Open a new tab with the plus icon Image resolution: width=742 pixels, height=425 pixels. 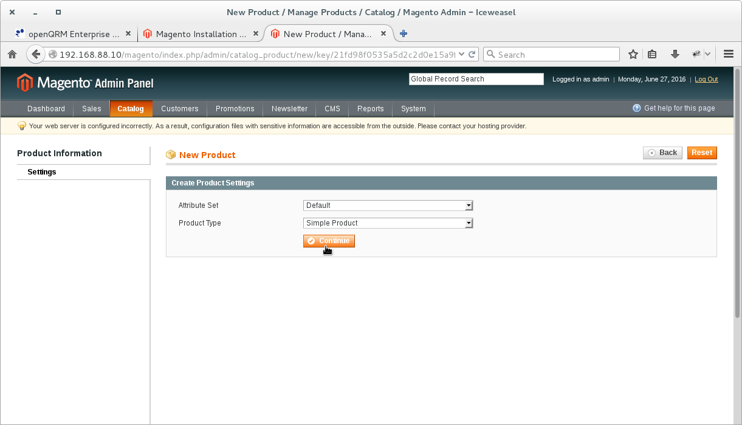pyautogui.click(x=403, y=34)
